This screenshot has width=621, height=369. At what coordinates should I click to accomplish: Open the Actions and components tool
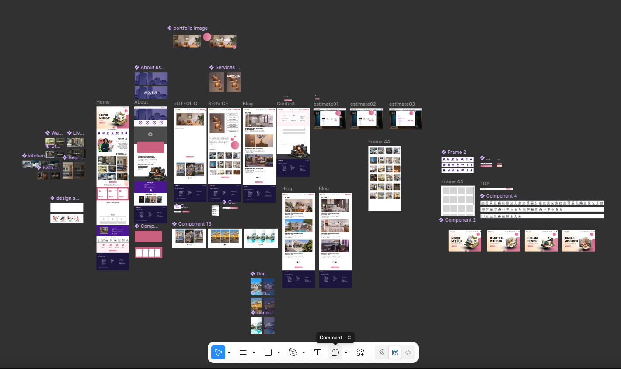[x=360, y=352]
